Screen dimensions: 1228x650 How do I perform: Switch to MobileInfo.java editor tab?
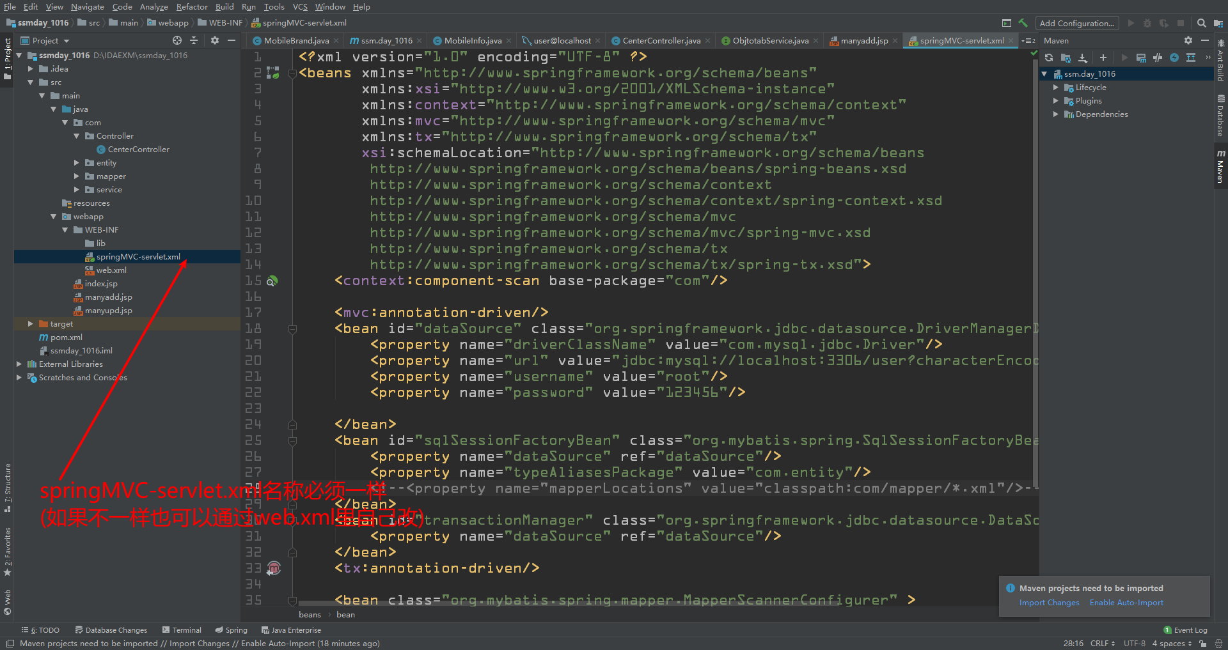pos(473,40)
